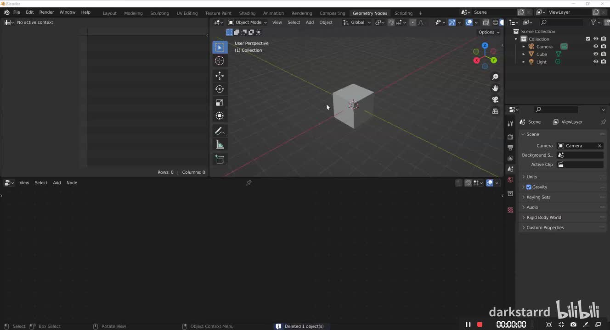Image resolution: width=610 pixels, height=330 pixels.
Task: Hide the Cube in the outliner
Action: click(596, 54)
